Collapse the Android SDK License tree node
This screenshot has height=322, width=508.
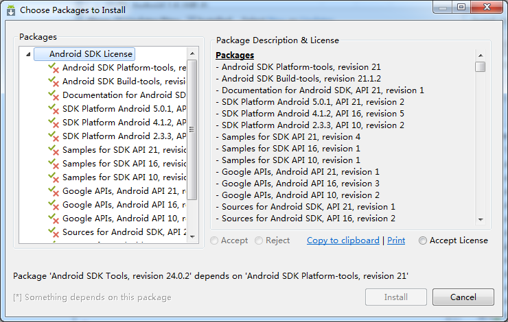click(29, 54)
